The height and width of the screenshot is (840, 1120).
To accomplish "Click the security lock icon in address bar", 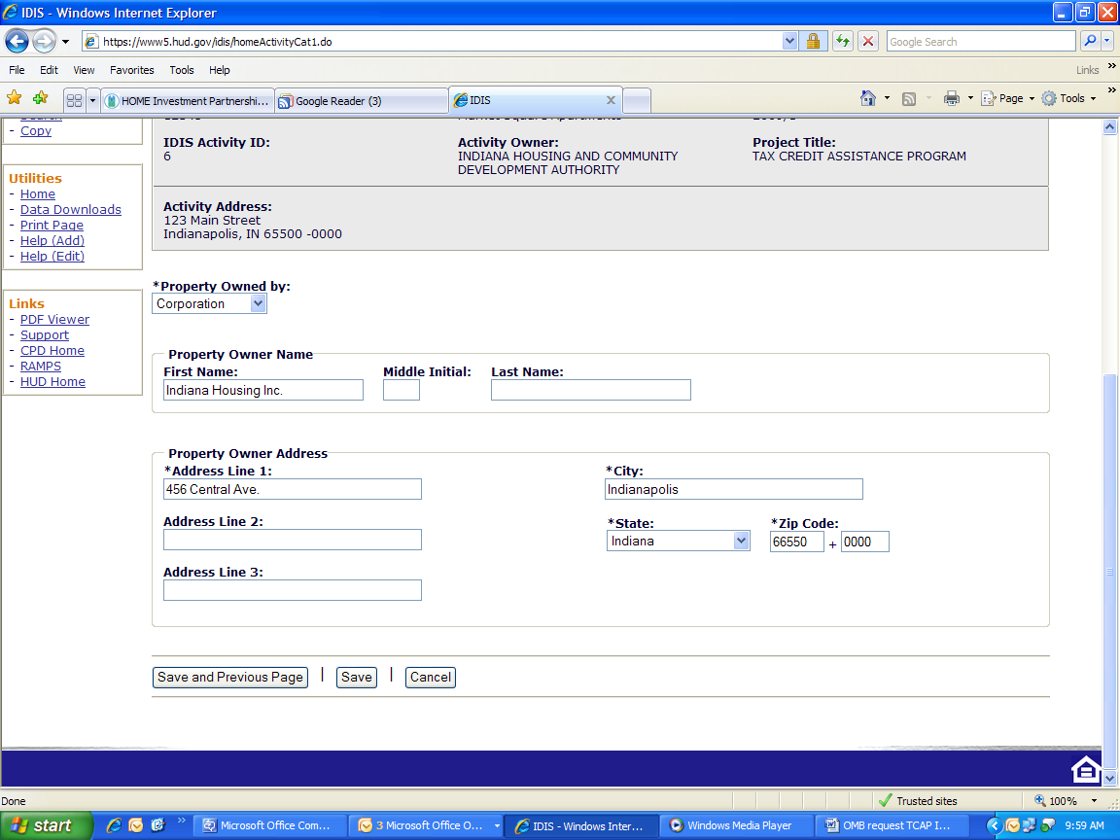I will 813,42.
